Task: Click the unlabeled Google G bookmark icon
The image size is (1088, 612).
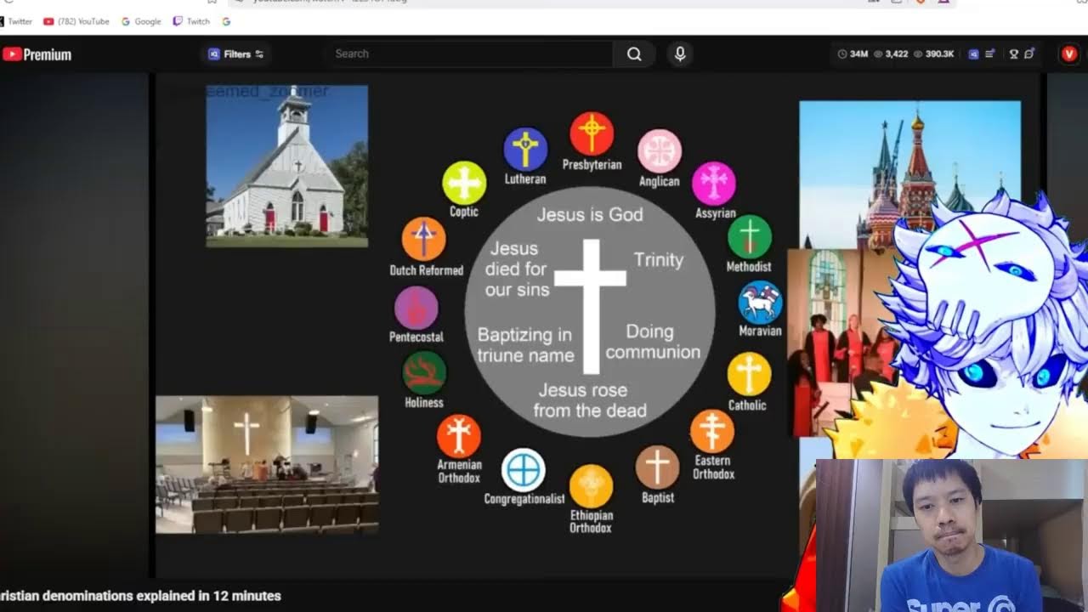Action: (226, 21)
